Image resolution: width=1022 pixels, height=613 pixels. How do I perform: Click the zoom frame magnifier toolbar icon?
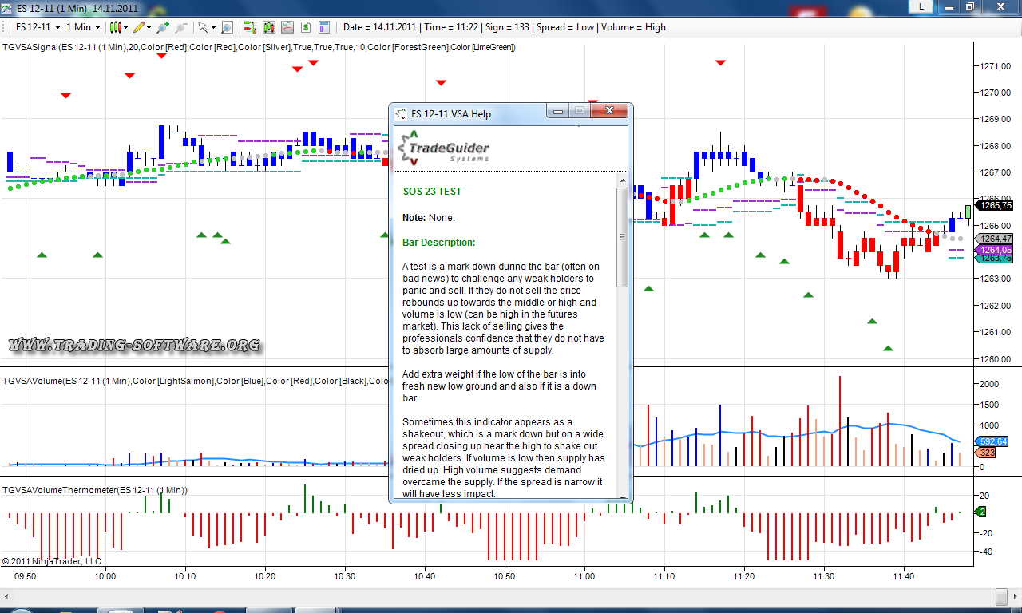(228, 27)
